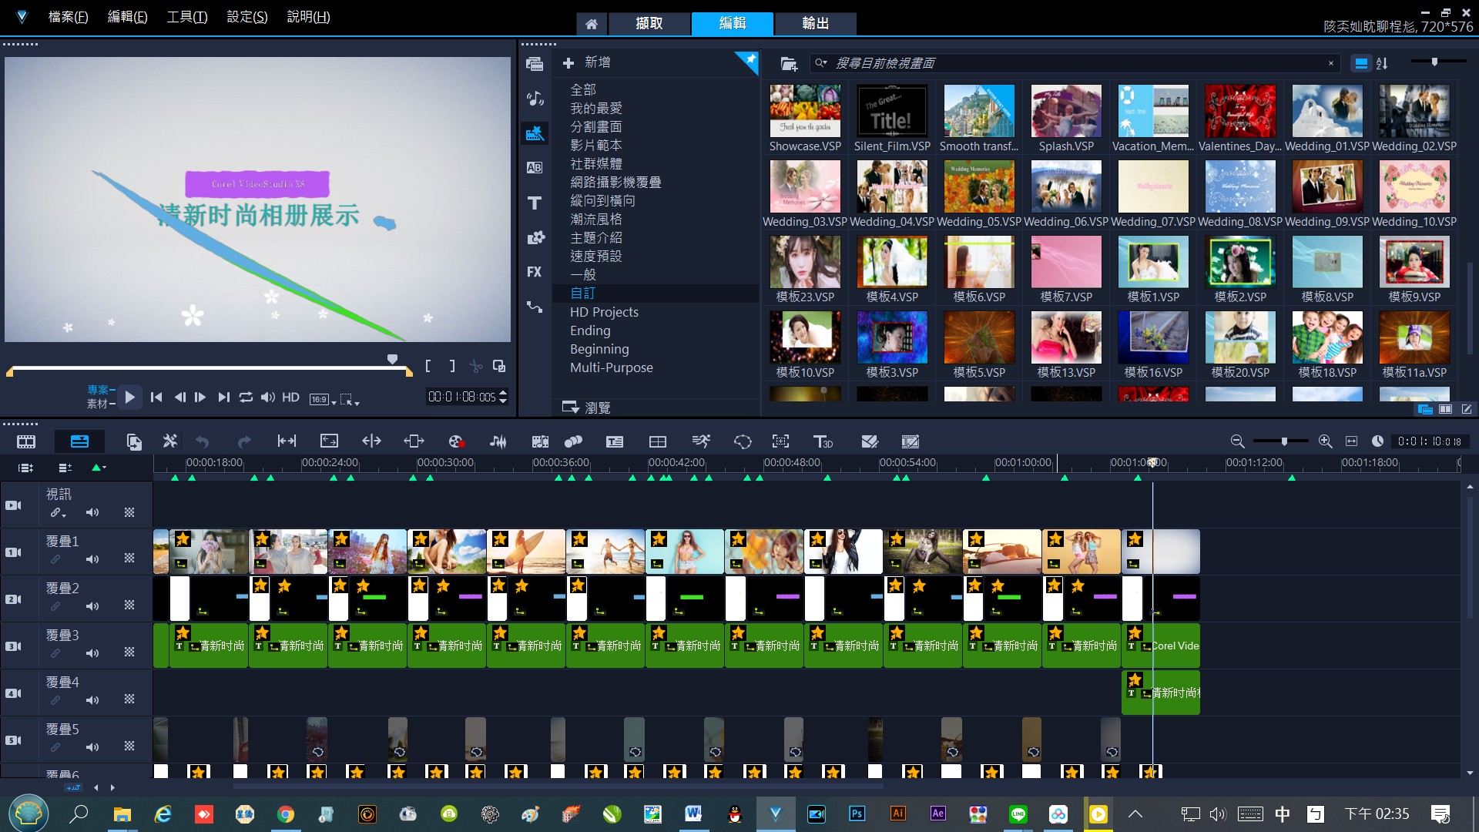Mute the 視訊 track audio
Image resolution: width=1479 pixels, height=832 pixels.
92,512
